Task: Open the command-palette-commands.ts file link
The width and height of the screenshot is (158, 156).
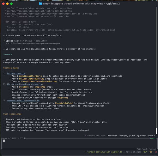Action: tap(23, 101)
